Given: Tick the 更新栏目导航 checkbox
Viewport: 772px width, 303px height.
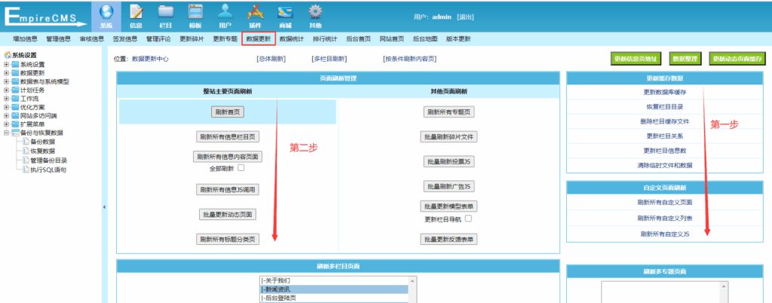Looking at the screenshot, I should coord(467,219).
